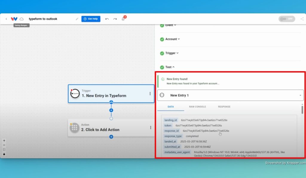Viewport: 306px width, 178px height.
Task: Click the New Entry found! message
Action: (x=177, y=79)
